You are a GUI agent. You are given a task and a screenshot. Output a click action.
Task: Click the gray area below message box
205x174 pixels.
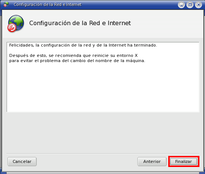(103, 133)
